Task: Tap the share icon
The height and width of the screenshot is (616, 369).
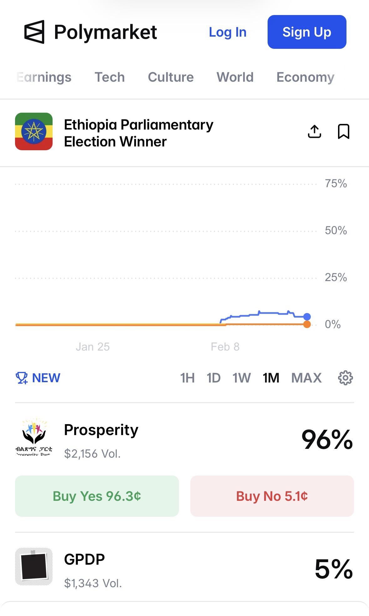Action: coord(315,131)
